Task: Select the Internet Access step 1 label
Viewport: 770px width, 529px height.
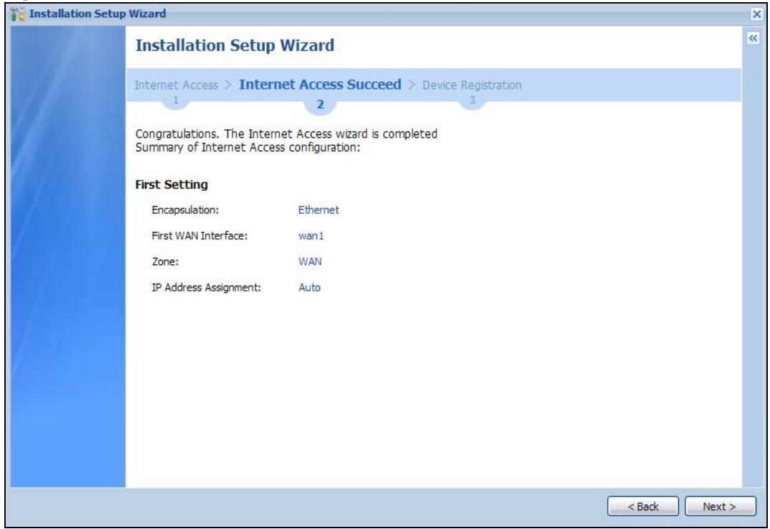Action: tap(177, 85)
